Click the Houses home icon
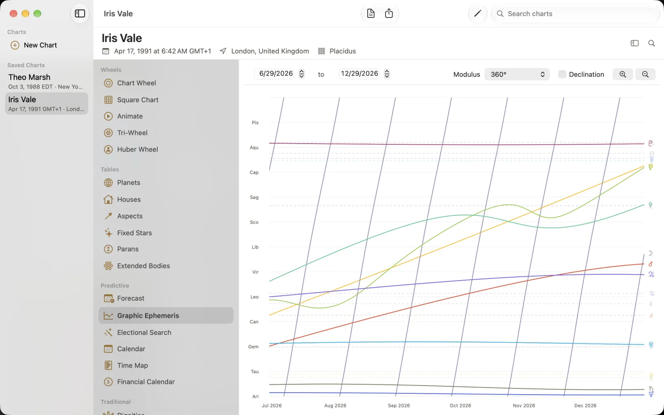664x415 pixels. tap(108, 200)
